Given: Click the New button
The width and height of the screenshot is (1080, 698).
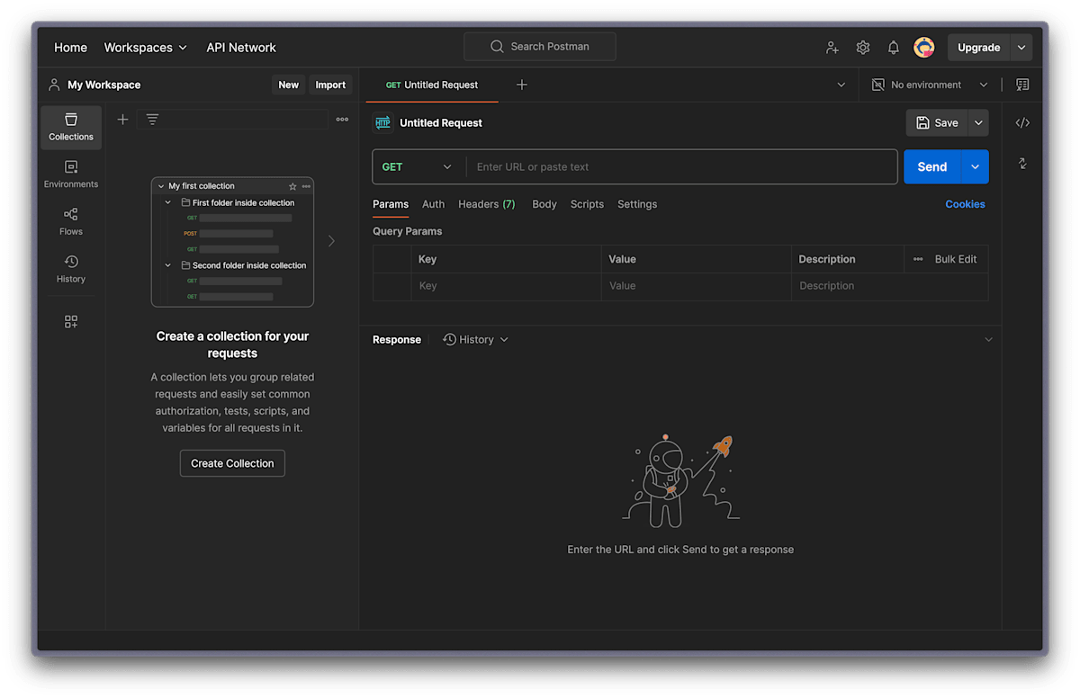Looking at the screenshot, I should (x=289, y=85).
